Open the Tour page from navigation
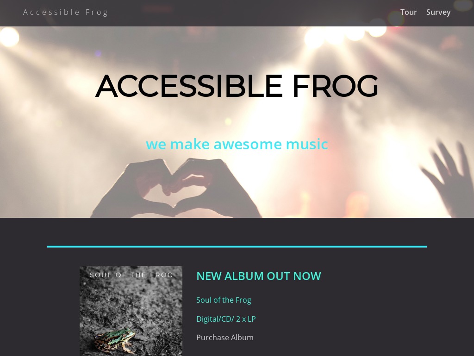This screenshot has height=356, width=474. tap(408, 12)
